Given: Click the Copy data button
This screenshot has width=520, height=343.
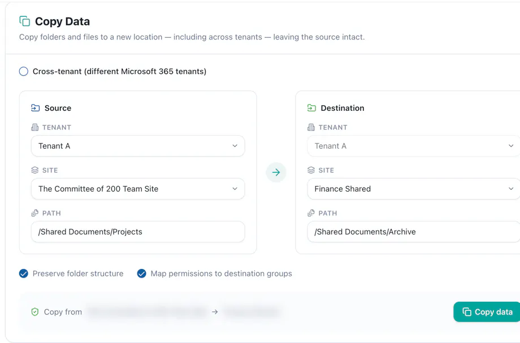Looking at the screenshot, I should pos(487,312).
